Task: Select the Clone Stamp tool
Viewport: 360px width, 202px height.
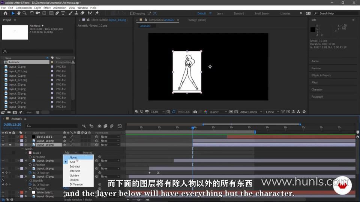Action: click(x=76, y=13)
